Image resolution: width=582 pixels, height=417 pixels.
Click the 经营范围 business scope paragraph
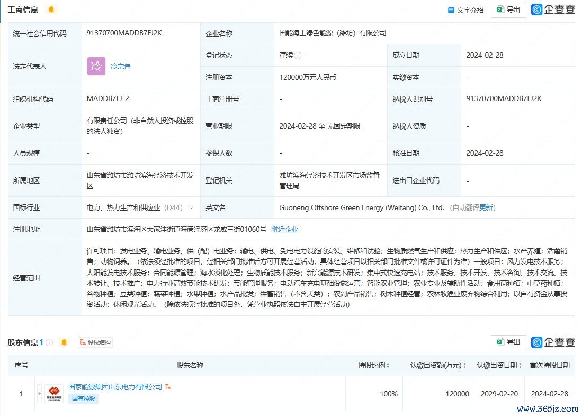pos(327,278)
